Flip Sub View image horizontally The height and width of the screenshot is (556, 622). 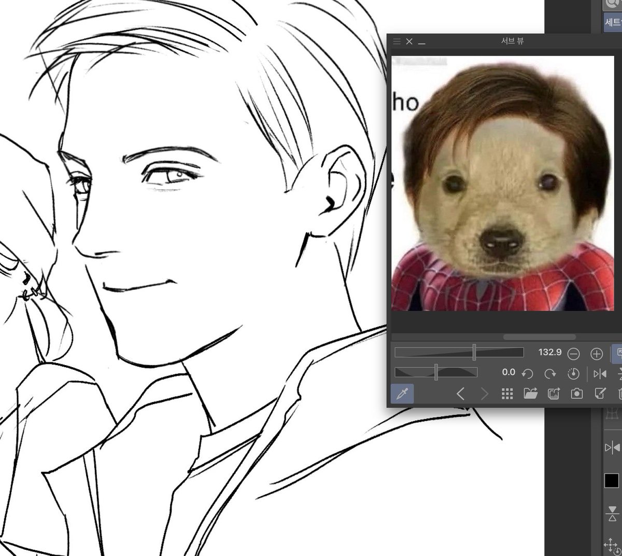pyautogui.click(x=600, y=373)
